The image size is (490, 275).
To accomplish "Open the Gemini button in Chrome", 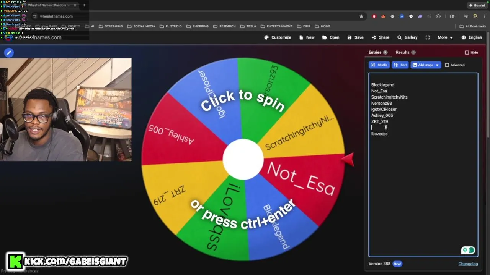I will (477, 5).
